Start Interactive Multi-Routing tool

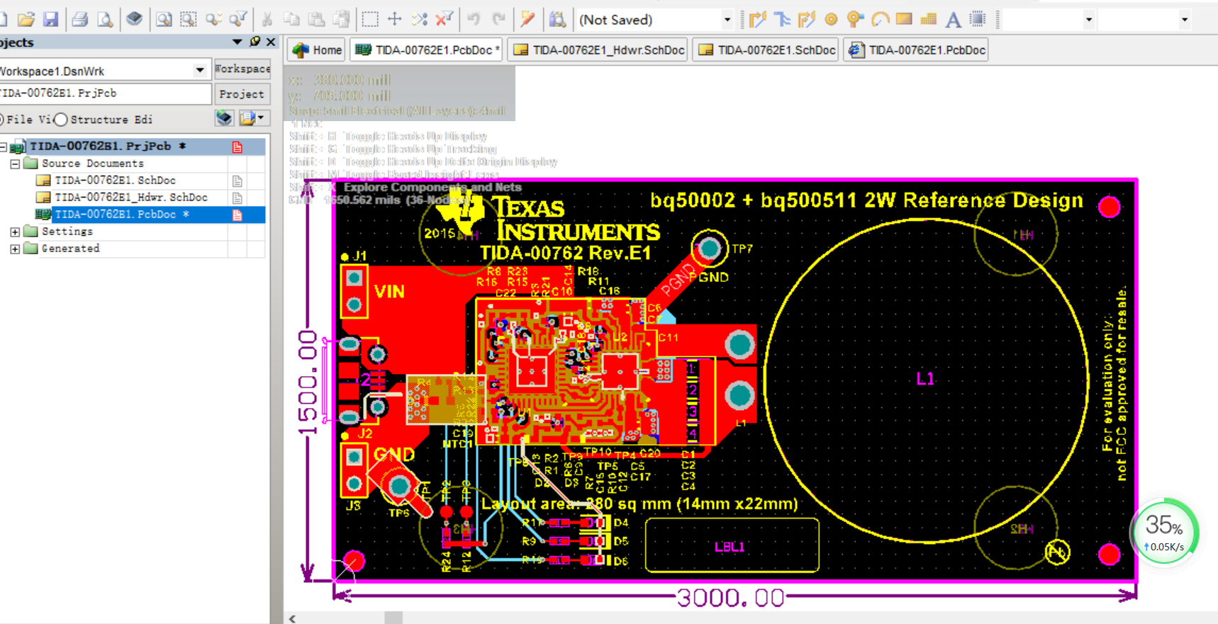(782, 19)
